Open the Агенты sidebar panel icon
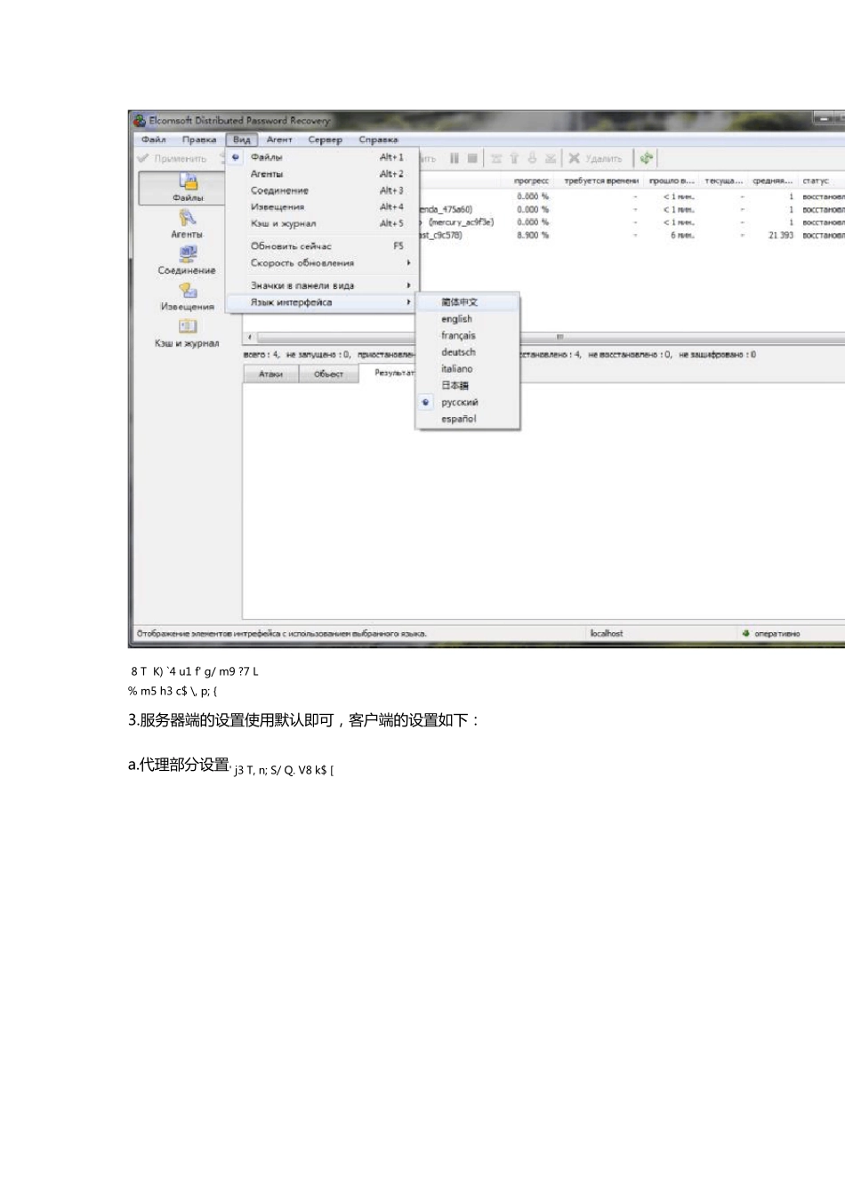Screen dimensions: 845x1195 coord(187,223)
